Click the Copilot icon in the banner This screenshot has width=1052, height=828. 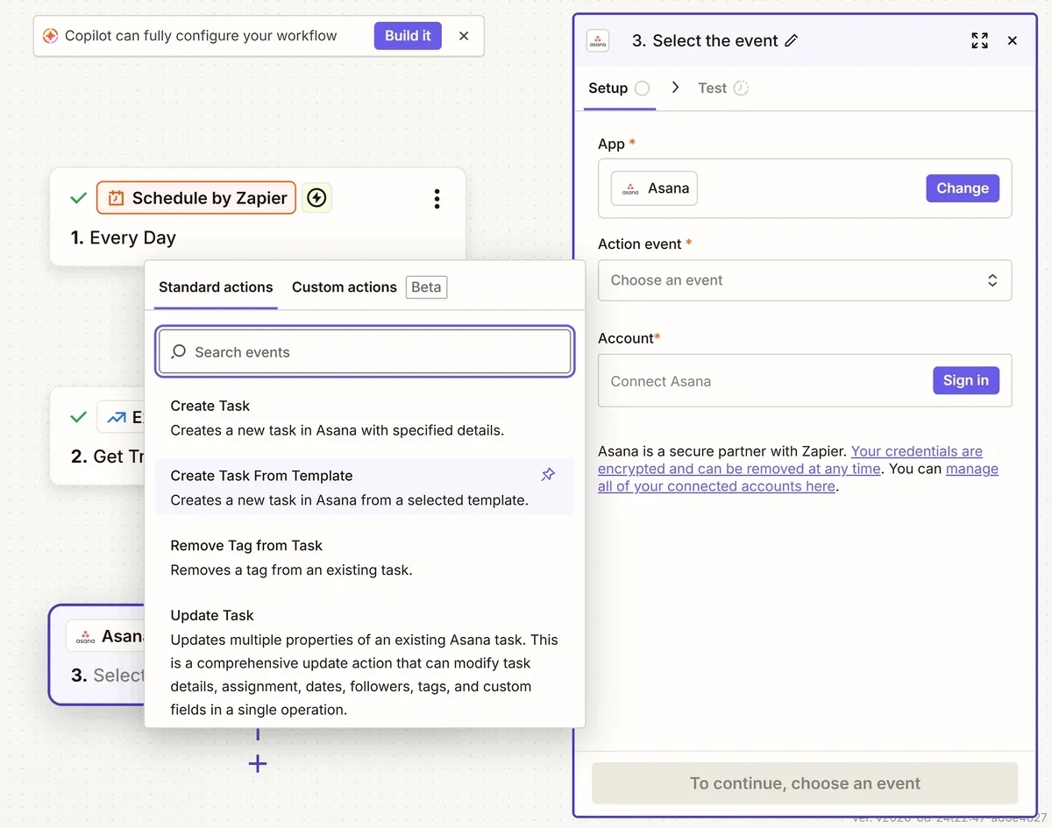pyautogui.click(x=51, y=36)
